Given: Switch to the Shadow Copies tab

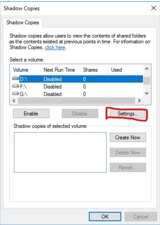Looking at the screenshot, I should pyautogui.click(x=23, y=23).
